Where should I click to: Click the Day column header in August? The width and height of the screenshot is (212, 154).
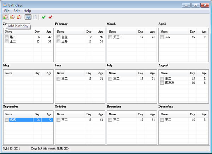(193, 73)
